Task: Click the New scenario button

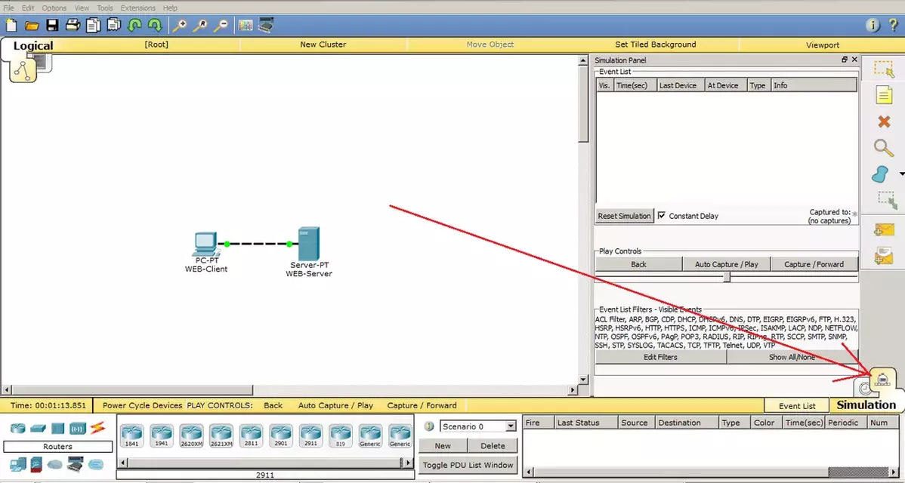Action: point(443,445)
